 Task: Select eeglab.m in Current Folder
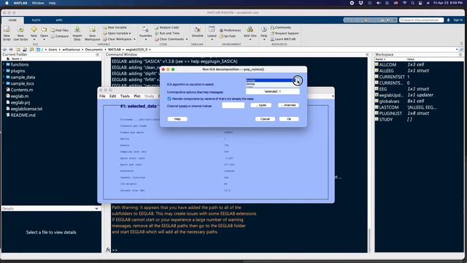click(x=20, y=96)
